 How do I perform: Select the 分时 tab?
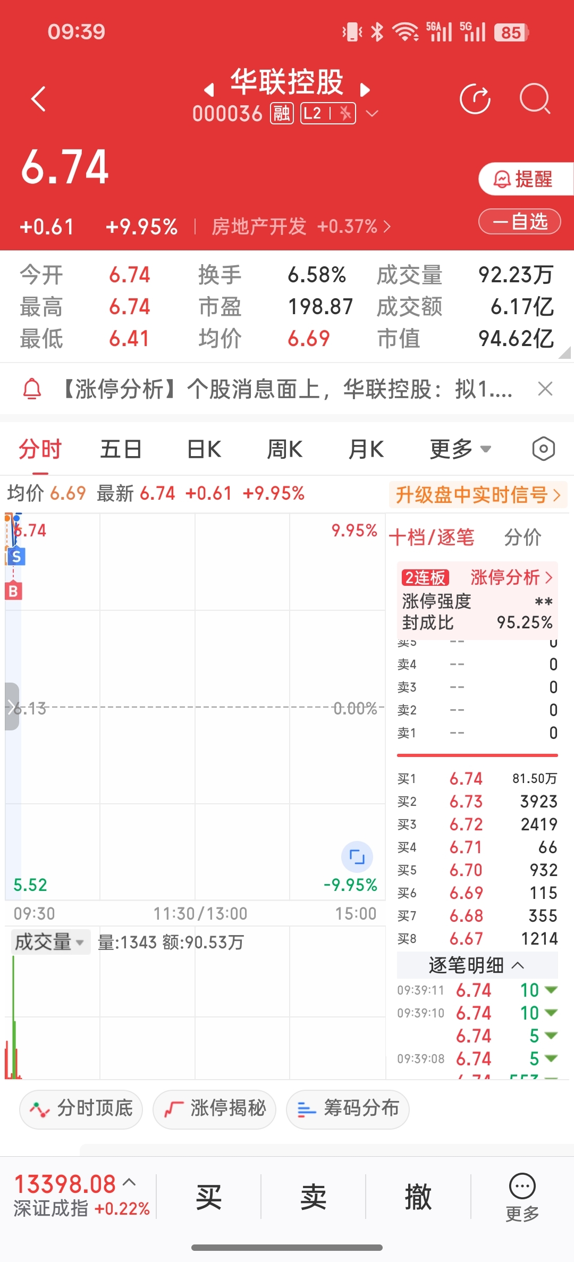[x=40, y=450]
